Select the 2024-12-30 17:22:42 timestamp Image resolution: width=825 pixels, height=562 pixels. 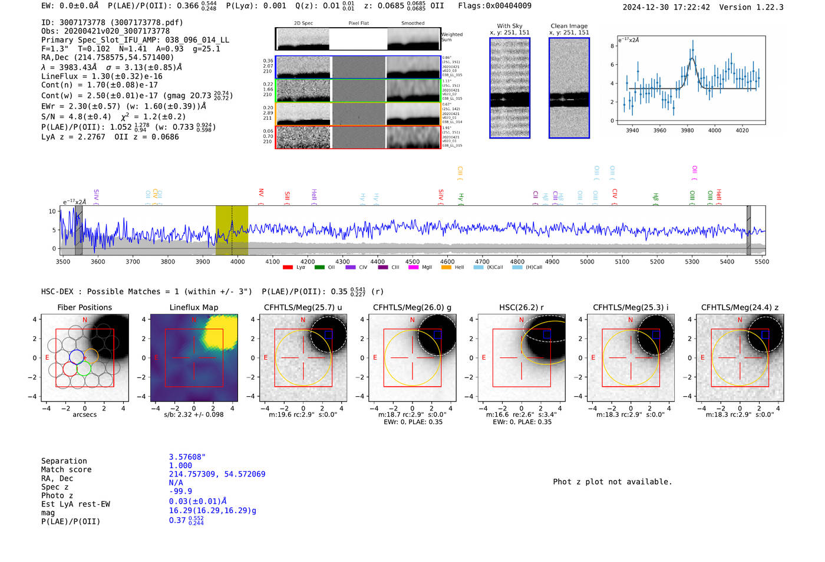click(x=666, y=7)
